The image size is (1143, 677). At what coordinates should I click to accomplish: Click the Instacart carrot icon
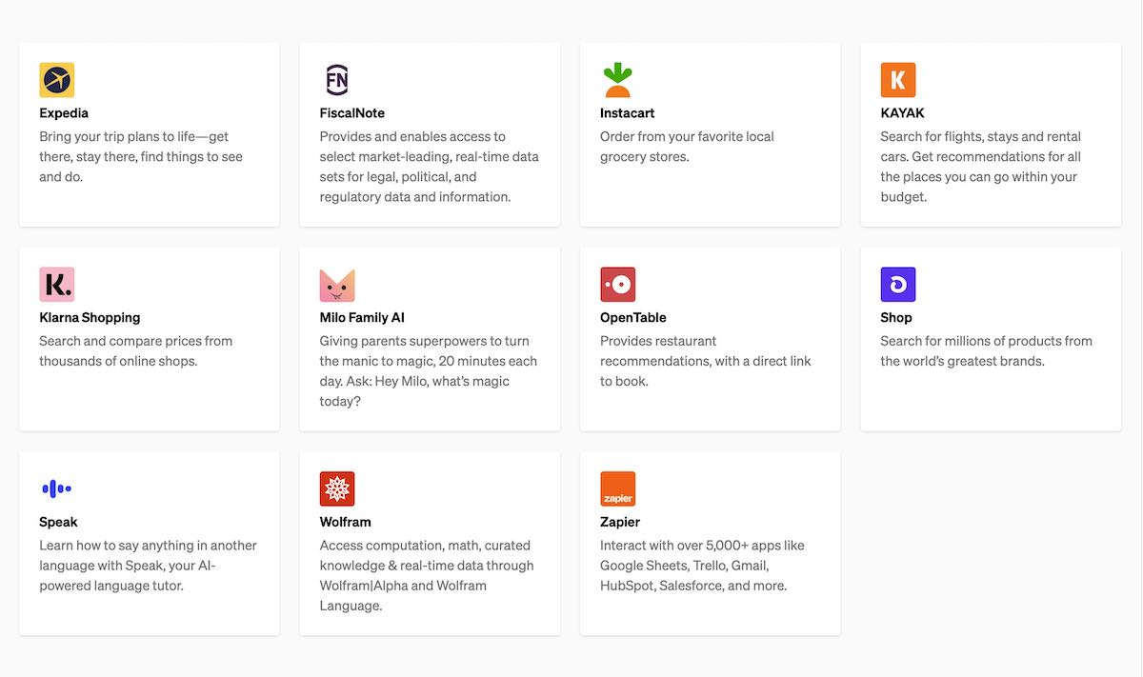617,80
